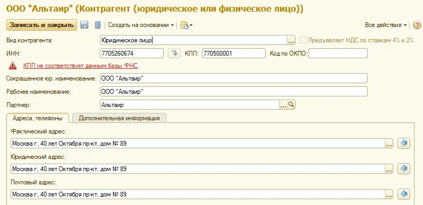The height and width of the screenshot is (205, 423).
Task: Click the ИНН: label
Action: pyautogui.click(x=13, y=54)
